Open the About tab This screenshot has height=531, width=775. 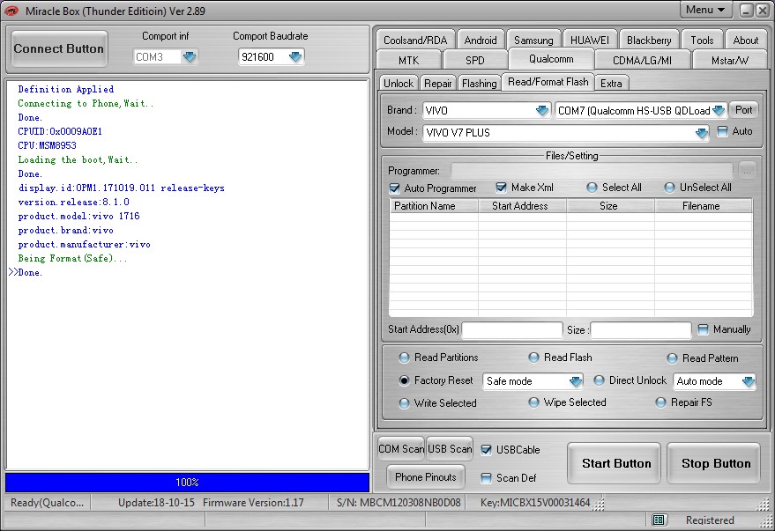point(745,40)
